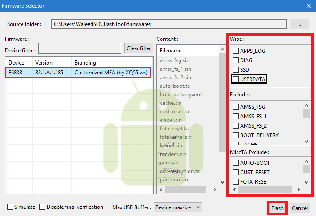Viewport: 316px width, 216px height.
Task: Select amss_fs_2.sin file entry
Action: pos(176,78)
